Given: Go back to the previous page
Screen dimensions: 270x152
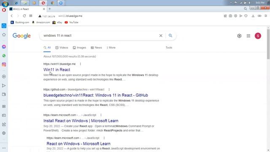Looking at the screenshot, I should click(x=12, y=16).
